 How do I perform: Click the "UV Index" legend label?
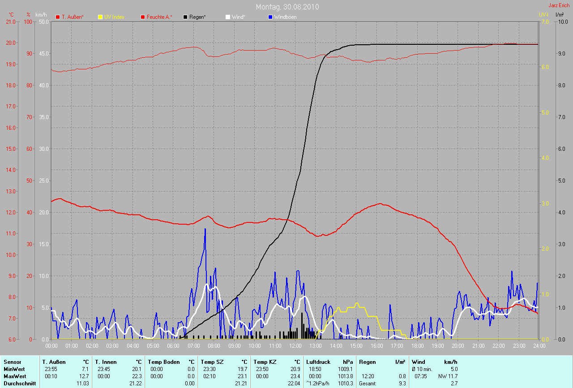(114, 17)
